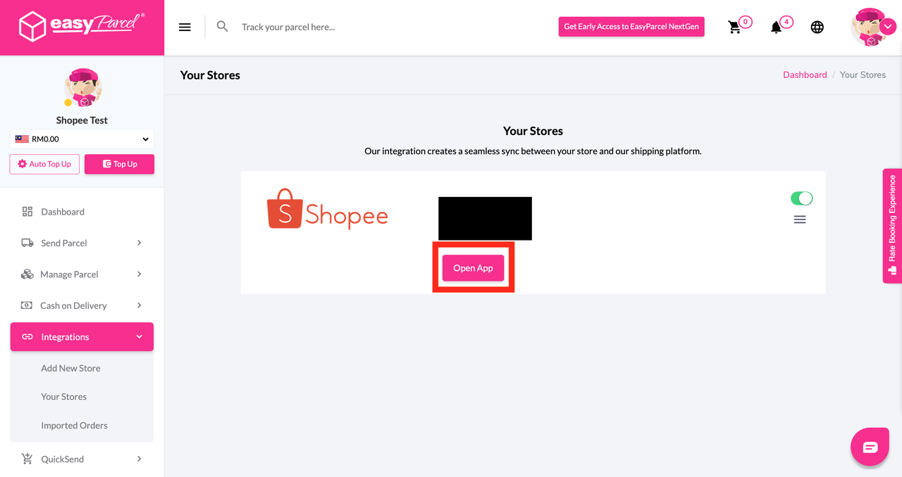The width and height of the screenshot is (902, 477).
Task: Collapse the Integrations menu
Action: [x=82, y=337]
